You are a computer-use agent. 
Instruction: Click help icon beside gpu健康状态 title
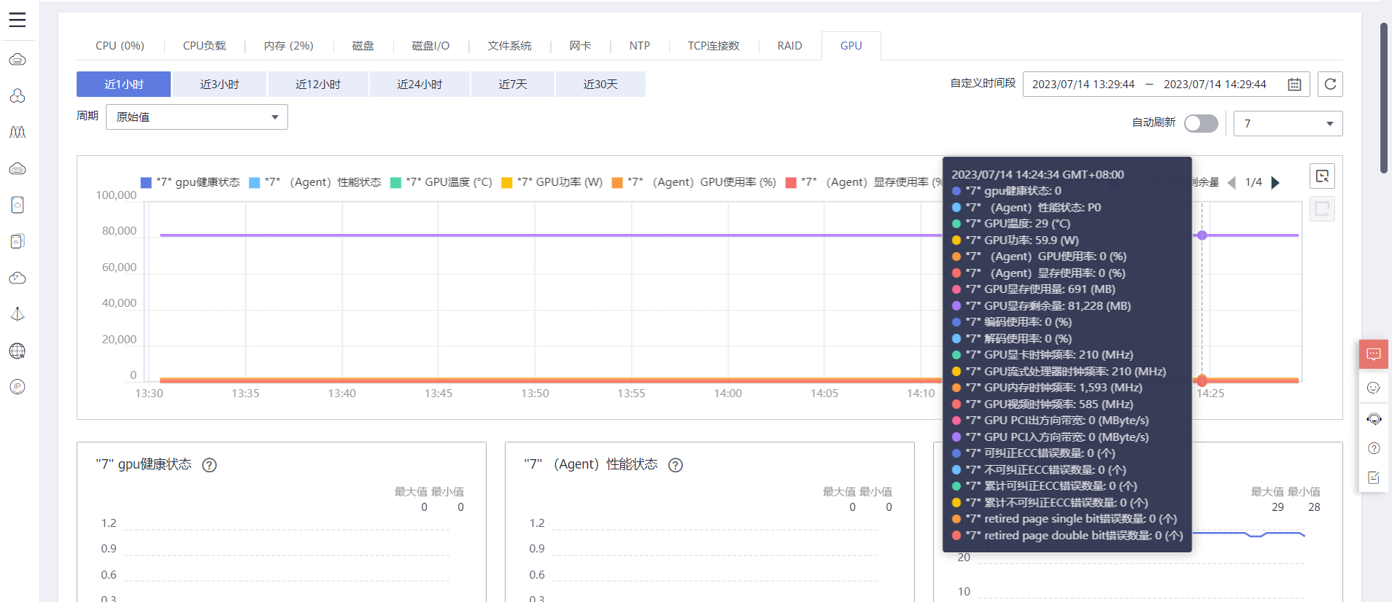[x=209, y=465]
